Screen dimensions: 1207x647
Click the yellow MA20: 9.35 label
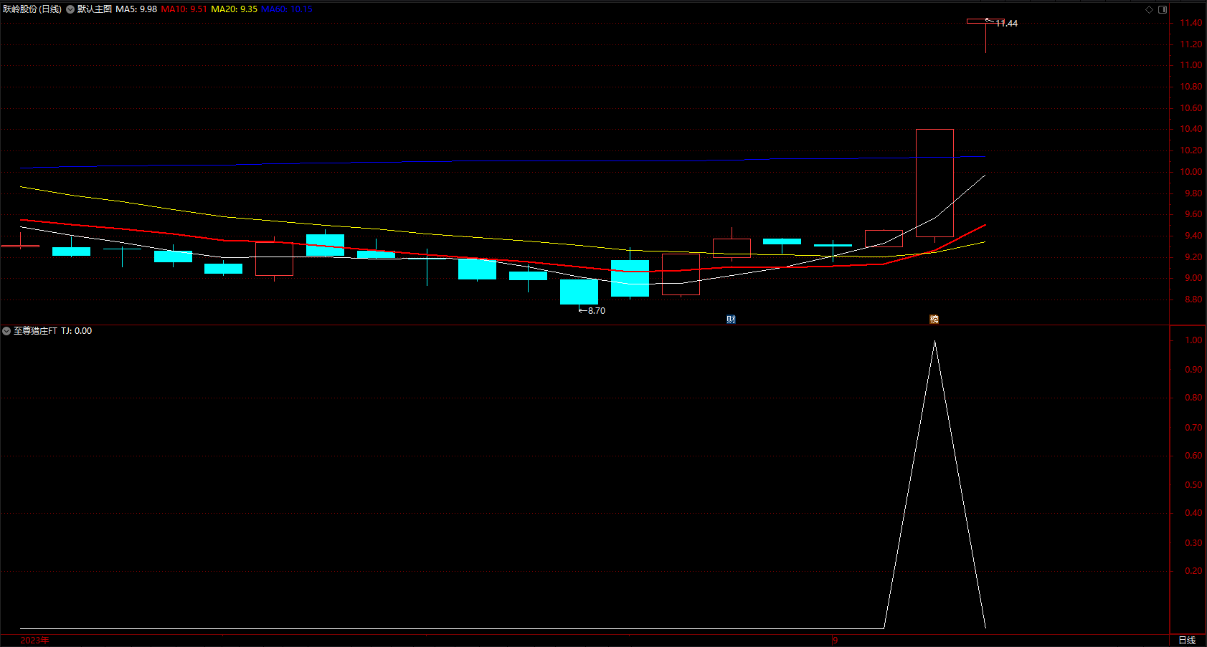tap(234, 9)
